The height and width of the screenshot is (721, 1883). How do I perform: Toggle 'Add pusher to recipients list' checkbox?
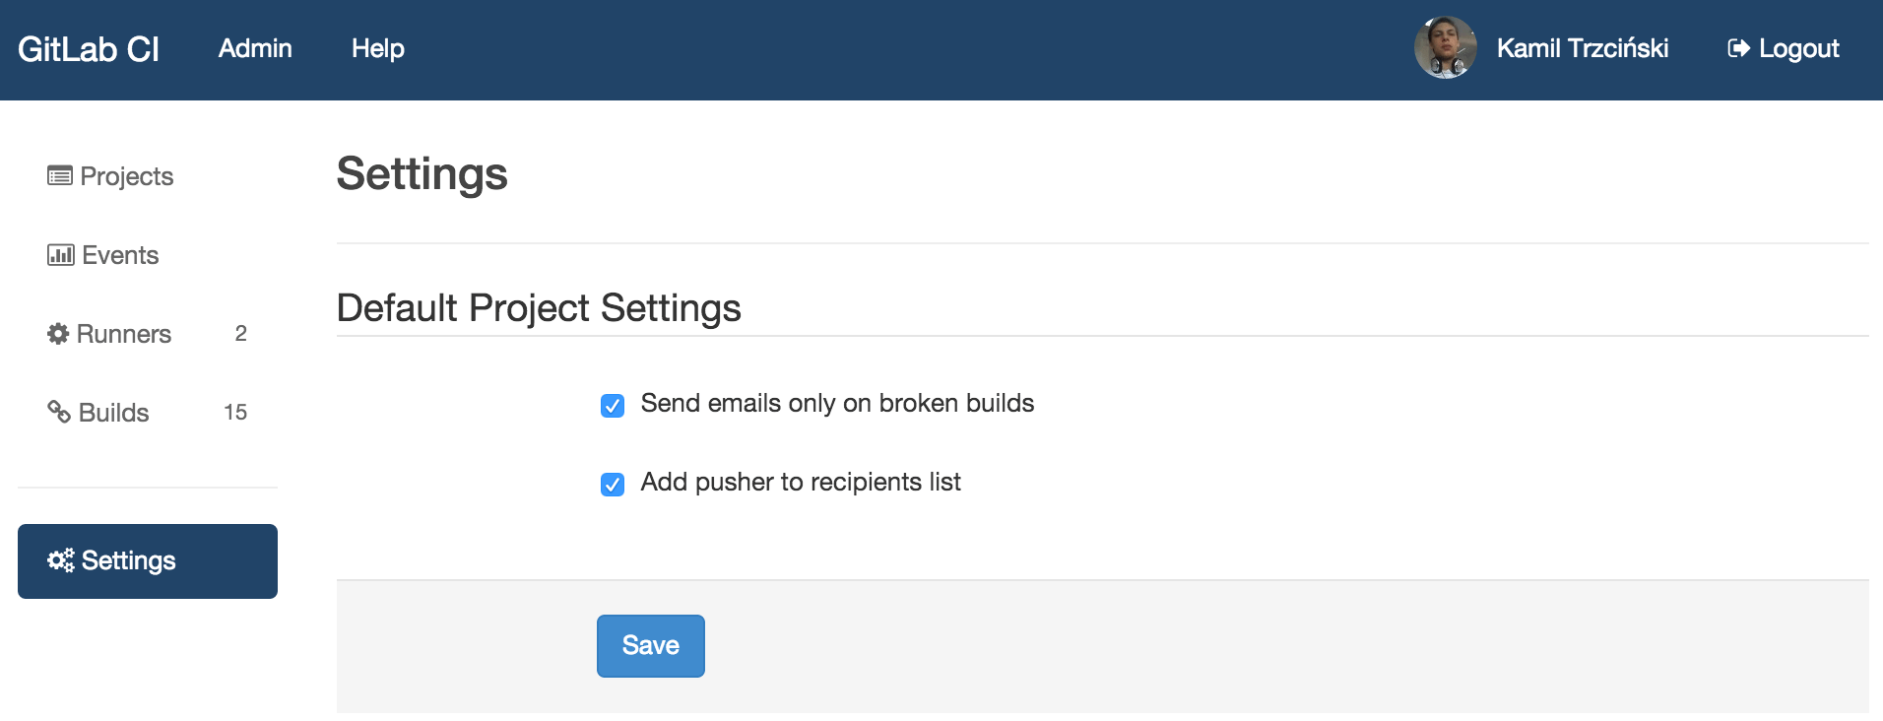point(613,484)
